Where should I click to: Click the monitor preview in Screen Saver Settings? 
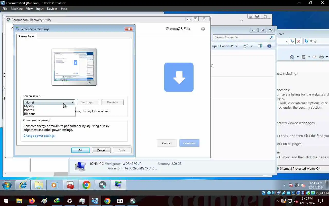coord(74,67)
